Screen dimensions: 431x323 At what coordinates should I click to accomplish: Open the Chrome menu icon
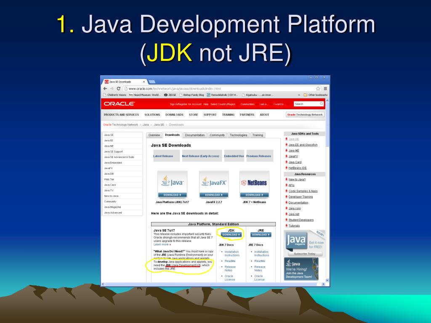pyautogui.click(x=325, y=88)
